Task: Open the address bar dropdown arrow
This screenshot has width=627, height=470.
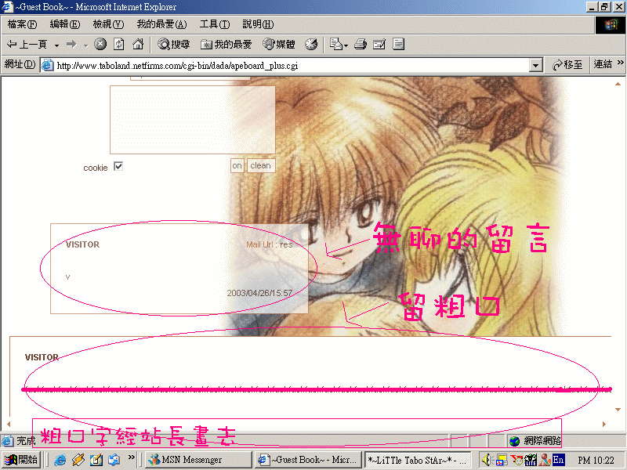Action: (x=535, y=65)
